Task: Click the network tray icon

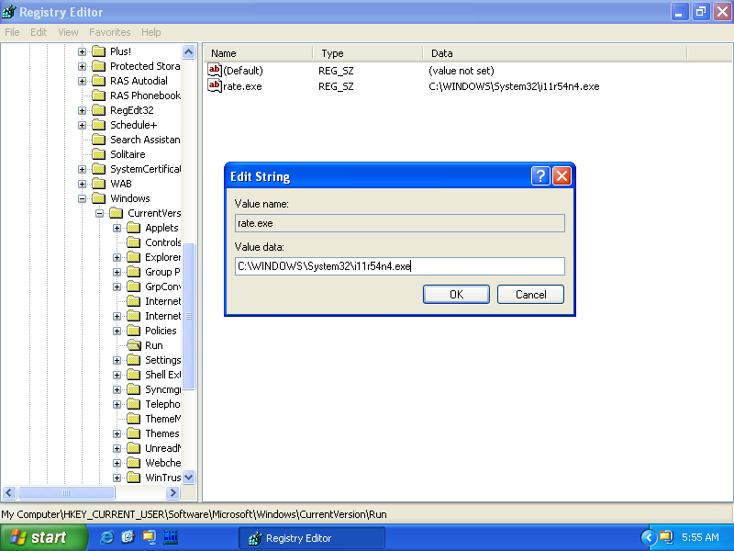Action: tap(666, 537)
